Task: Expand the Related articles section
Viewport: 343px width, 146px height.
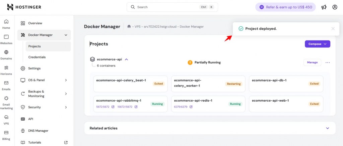Action: pos(328,128)
